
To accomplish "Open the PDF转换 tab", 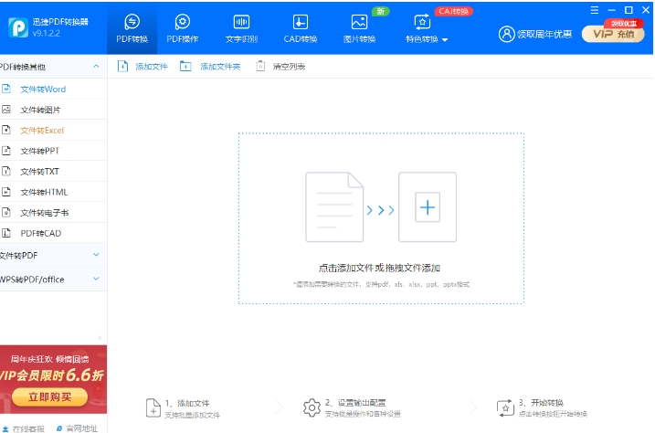I will pyautogui.click(x=132, y=28).
